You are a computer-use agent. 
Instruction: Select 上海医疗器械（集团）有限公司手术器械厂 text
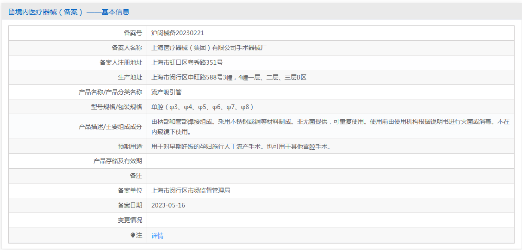pyautogui.click(x=209, y=48)
